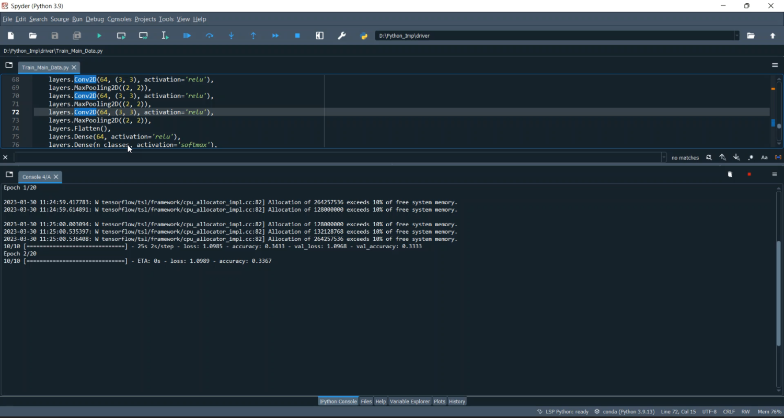The image size is (784, 418).
Task: Toggle regular expression search option
Action: click(751, 158)
